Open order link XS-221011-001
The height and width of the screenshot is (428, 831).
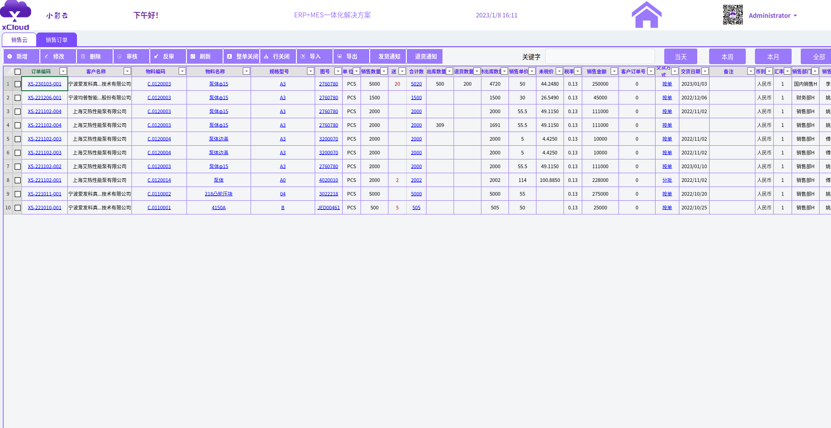tap(44, 194)
